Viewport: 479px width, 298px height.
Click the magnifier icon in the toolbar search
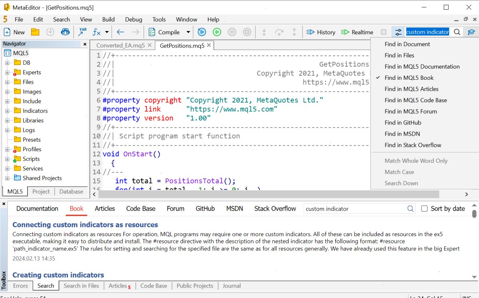coord(457,32)
